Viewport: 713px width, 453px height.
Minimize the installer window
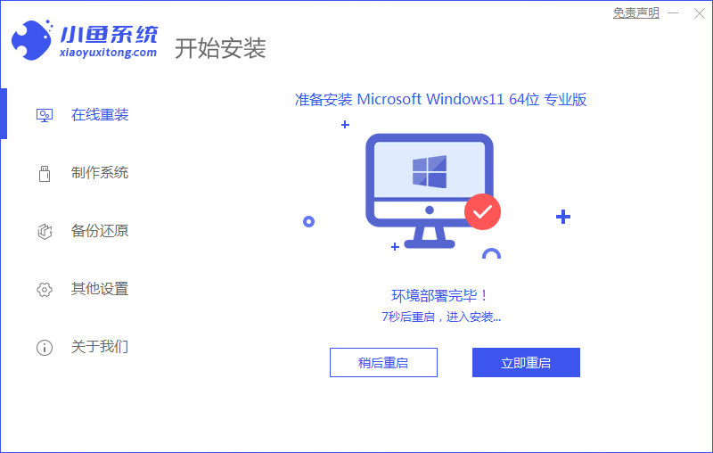click(x=673, y=13)
